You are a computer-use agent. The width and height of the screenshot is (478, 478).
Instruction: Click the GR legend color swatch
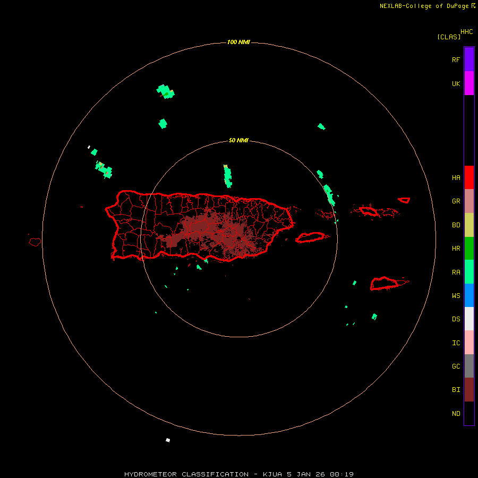point(469,201)
